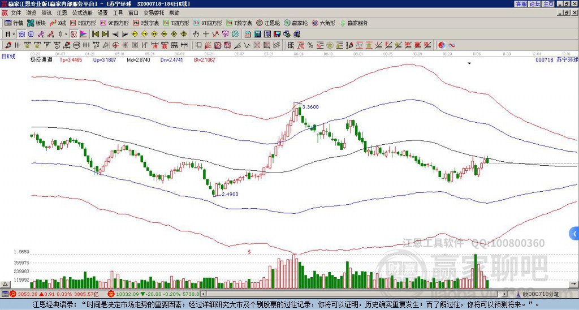Click the 2.4900 low price label
This screenshot has height=310, width=579.
(x=230, y=194)
